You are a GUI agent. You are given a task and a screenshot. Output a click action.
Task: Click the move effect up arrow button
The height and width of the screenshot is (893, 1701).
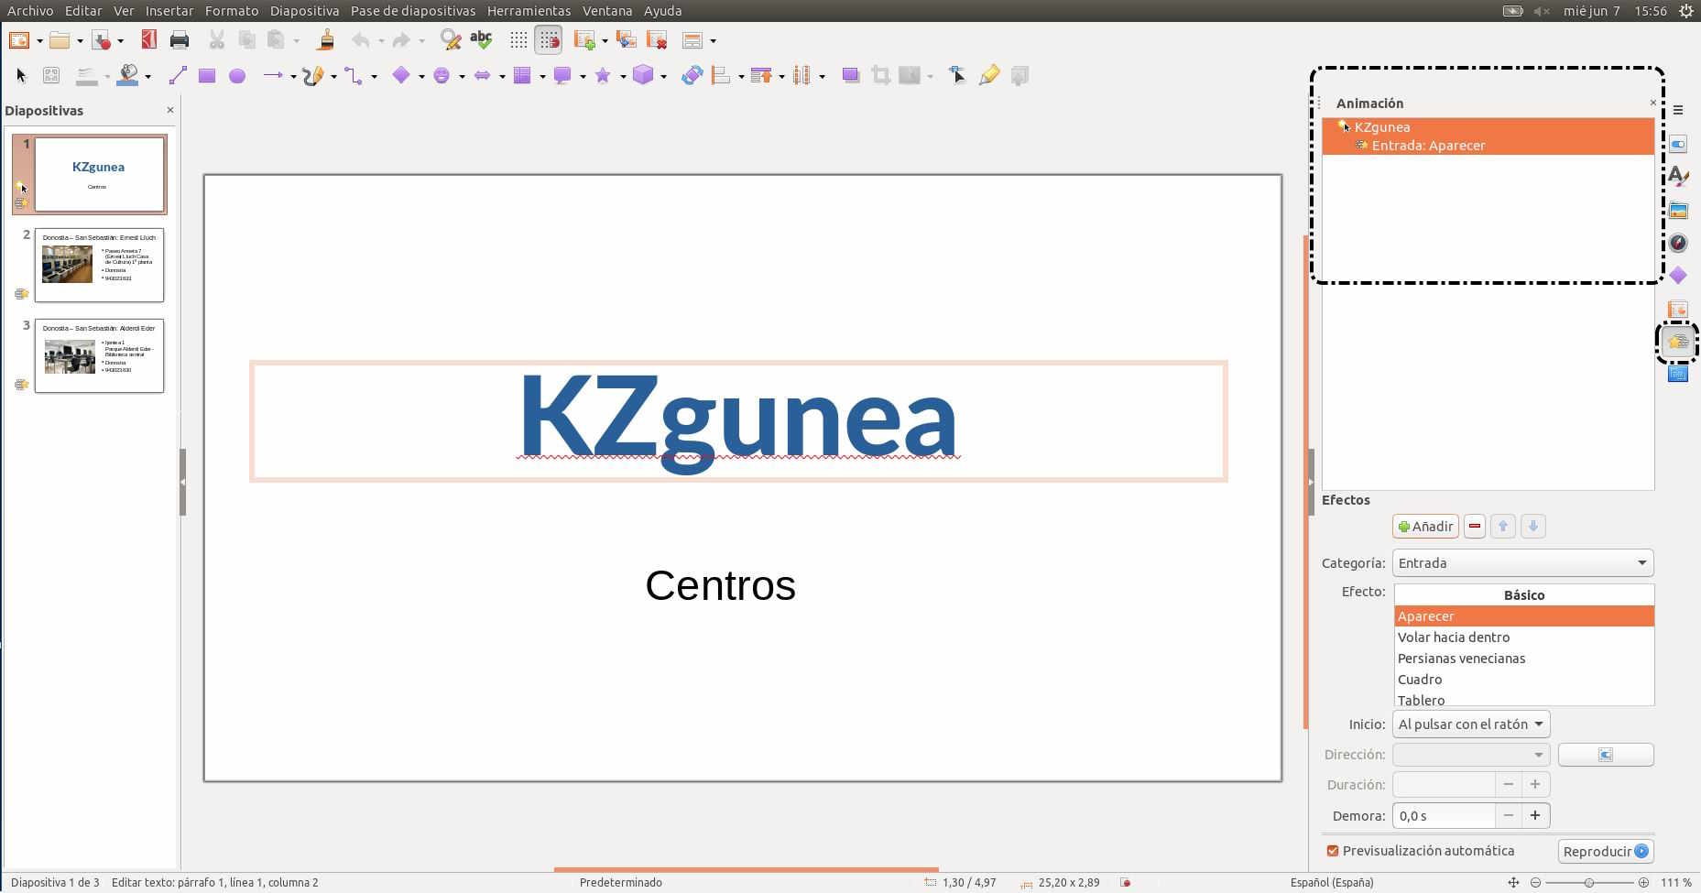1503,526
